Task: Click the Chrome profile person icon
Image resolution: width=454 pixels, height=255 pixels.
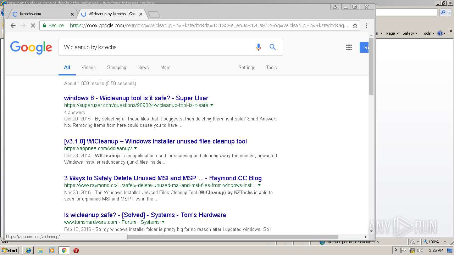Action: [x=334, y=7]
